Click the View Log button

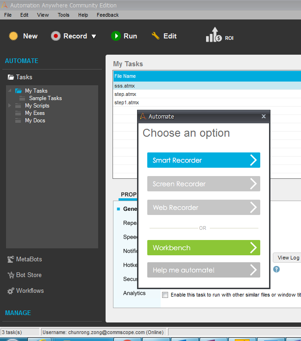coord(287,258)
